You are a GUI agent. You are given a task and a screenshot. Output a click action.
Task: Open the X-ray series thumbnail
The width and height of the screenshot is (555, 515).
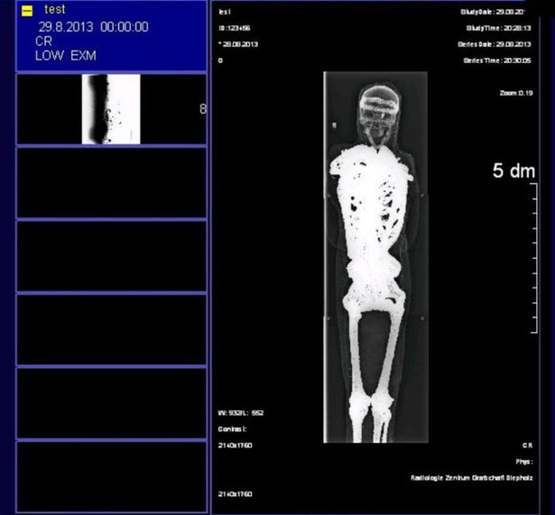[111, 109]
